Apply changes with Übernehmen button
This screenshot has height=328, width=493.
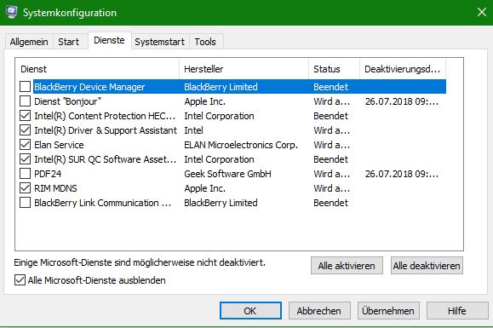pyautogui.click(x=388, y=311)
